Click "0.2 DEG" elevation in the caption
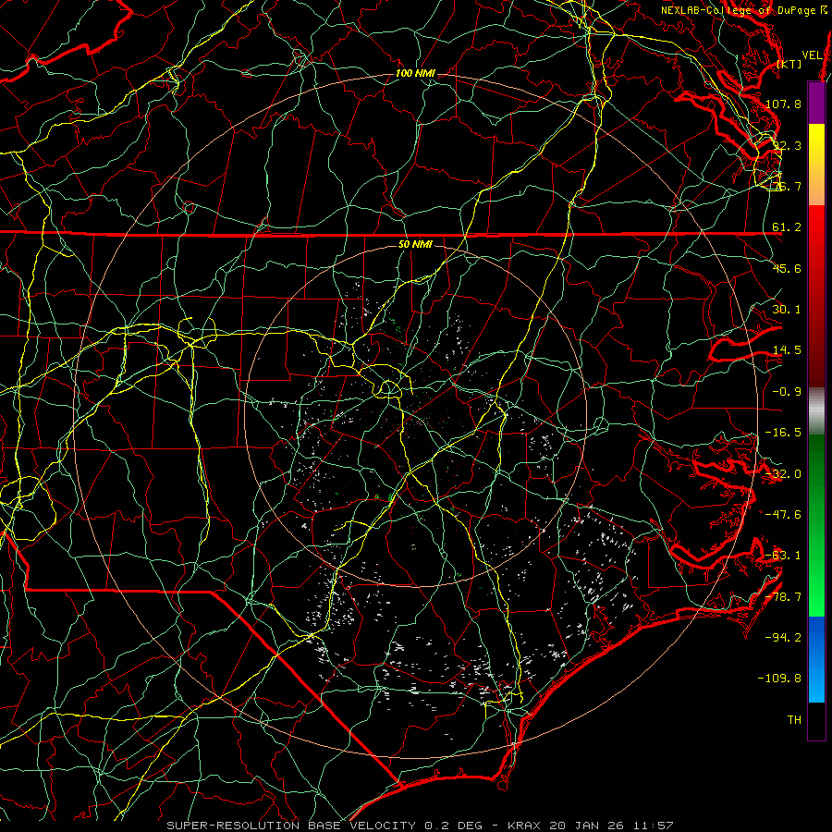The height and width of the screenshot is (832, 832). coord(453,826)
